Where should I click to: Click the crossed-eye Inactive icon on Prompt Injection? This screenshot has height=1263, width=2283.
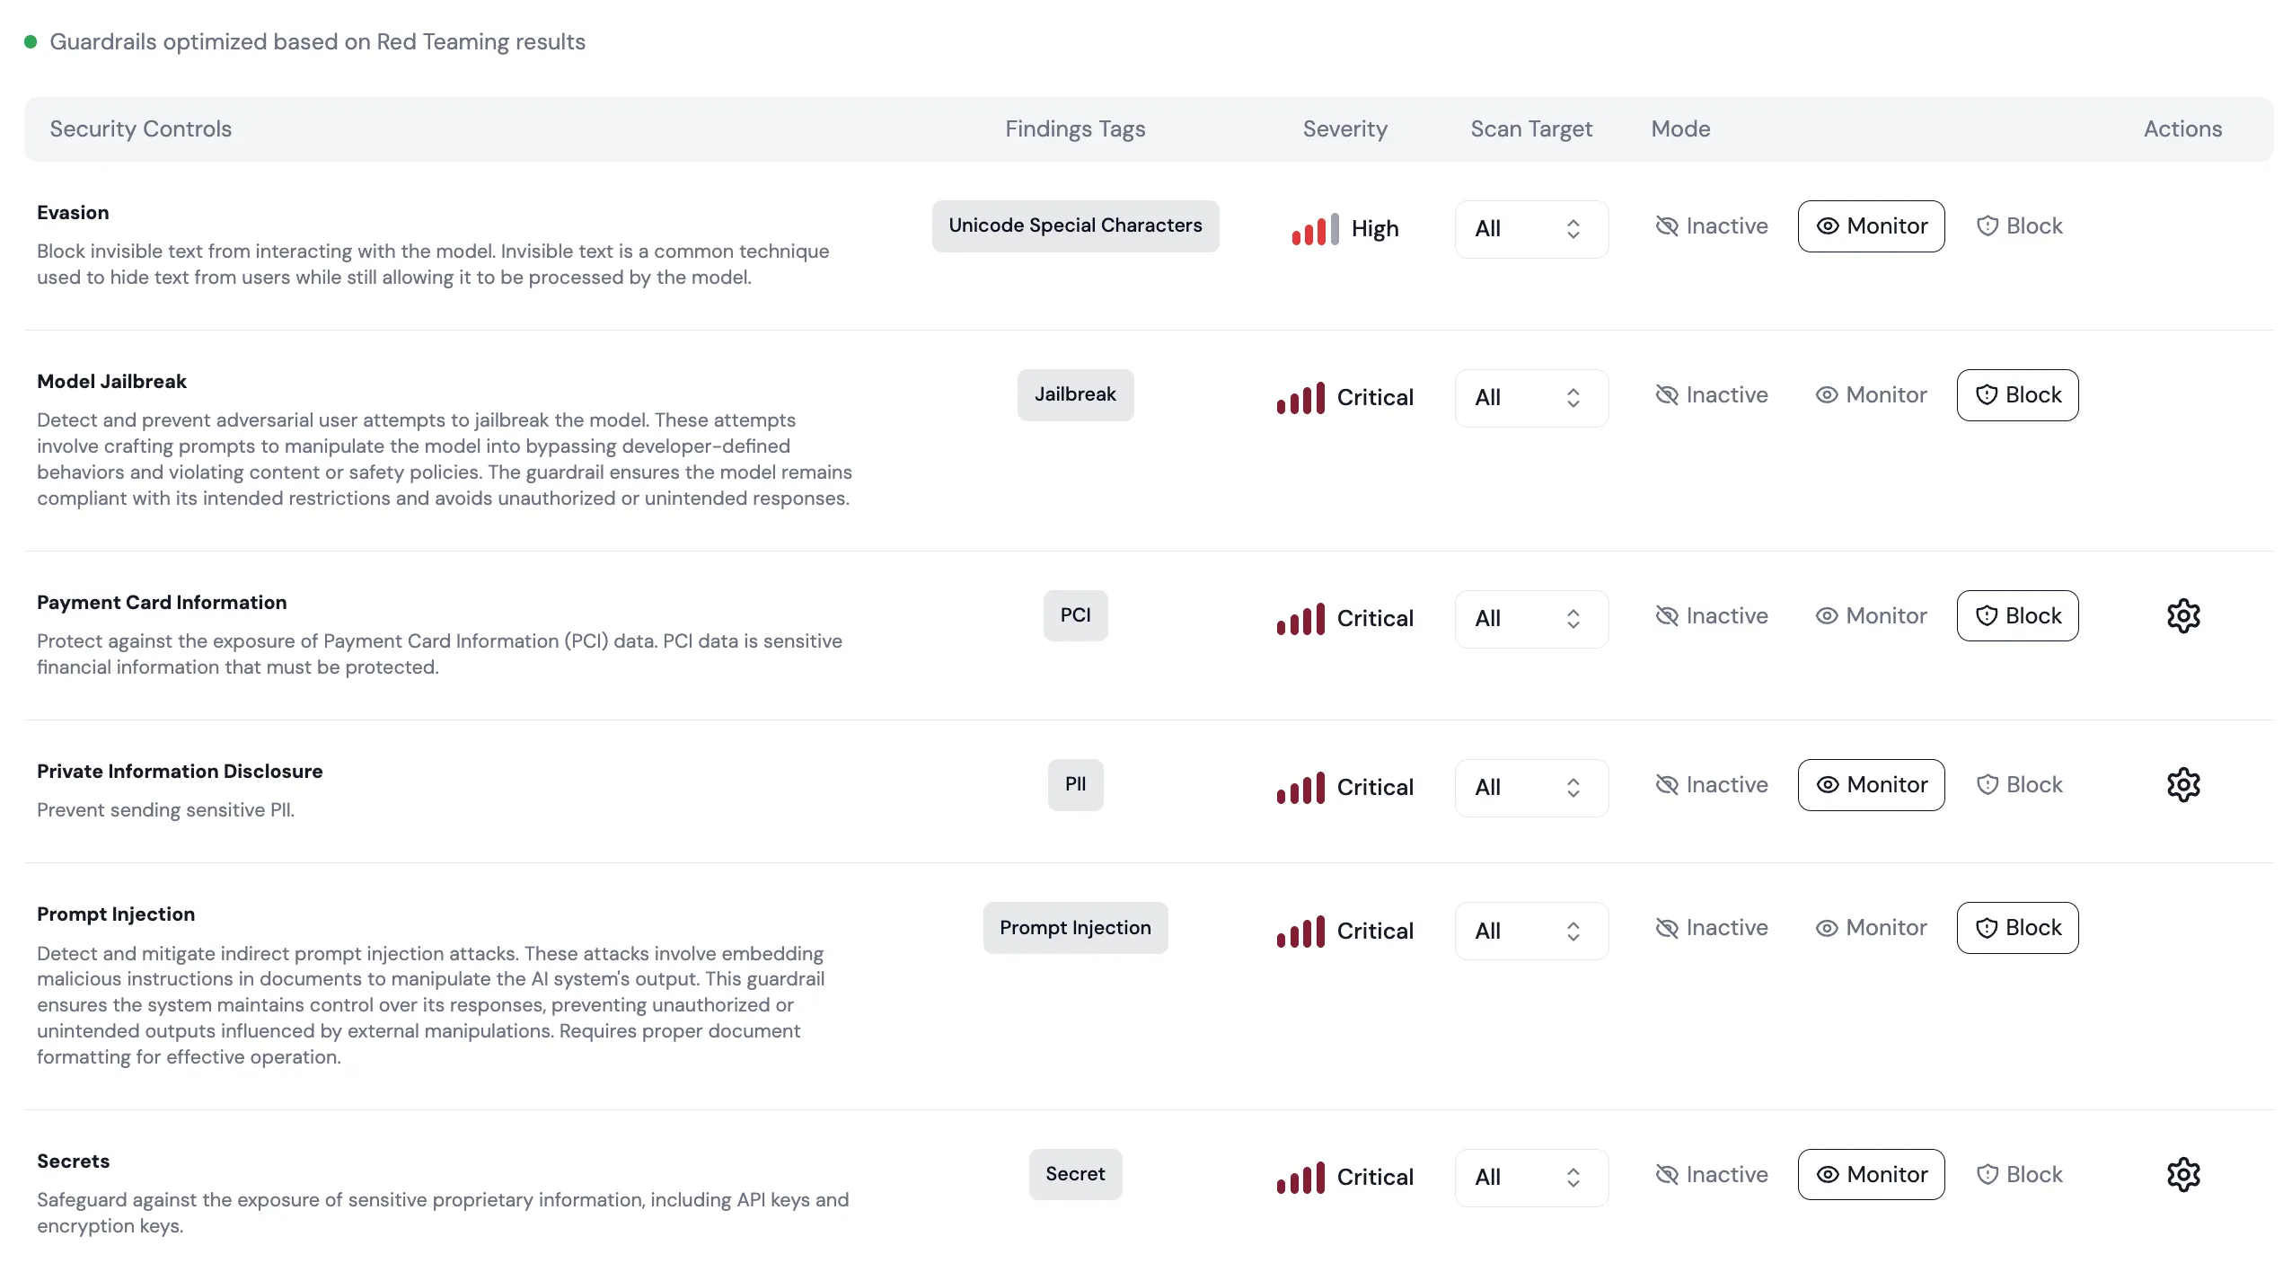pos(1667,926)
